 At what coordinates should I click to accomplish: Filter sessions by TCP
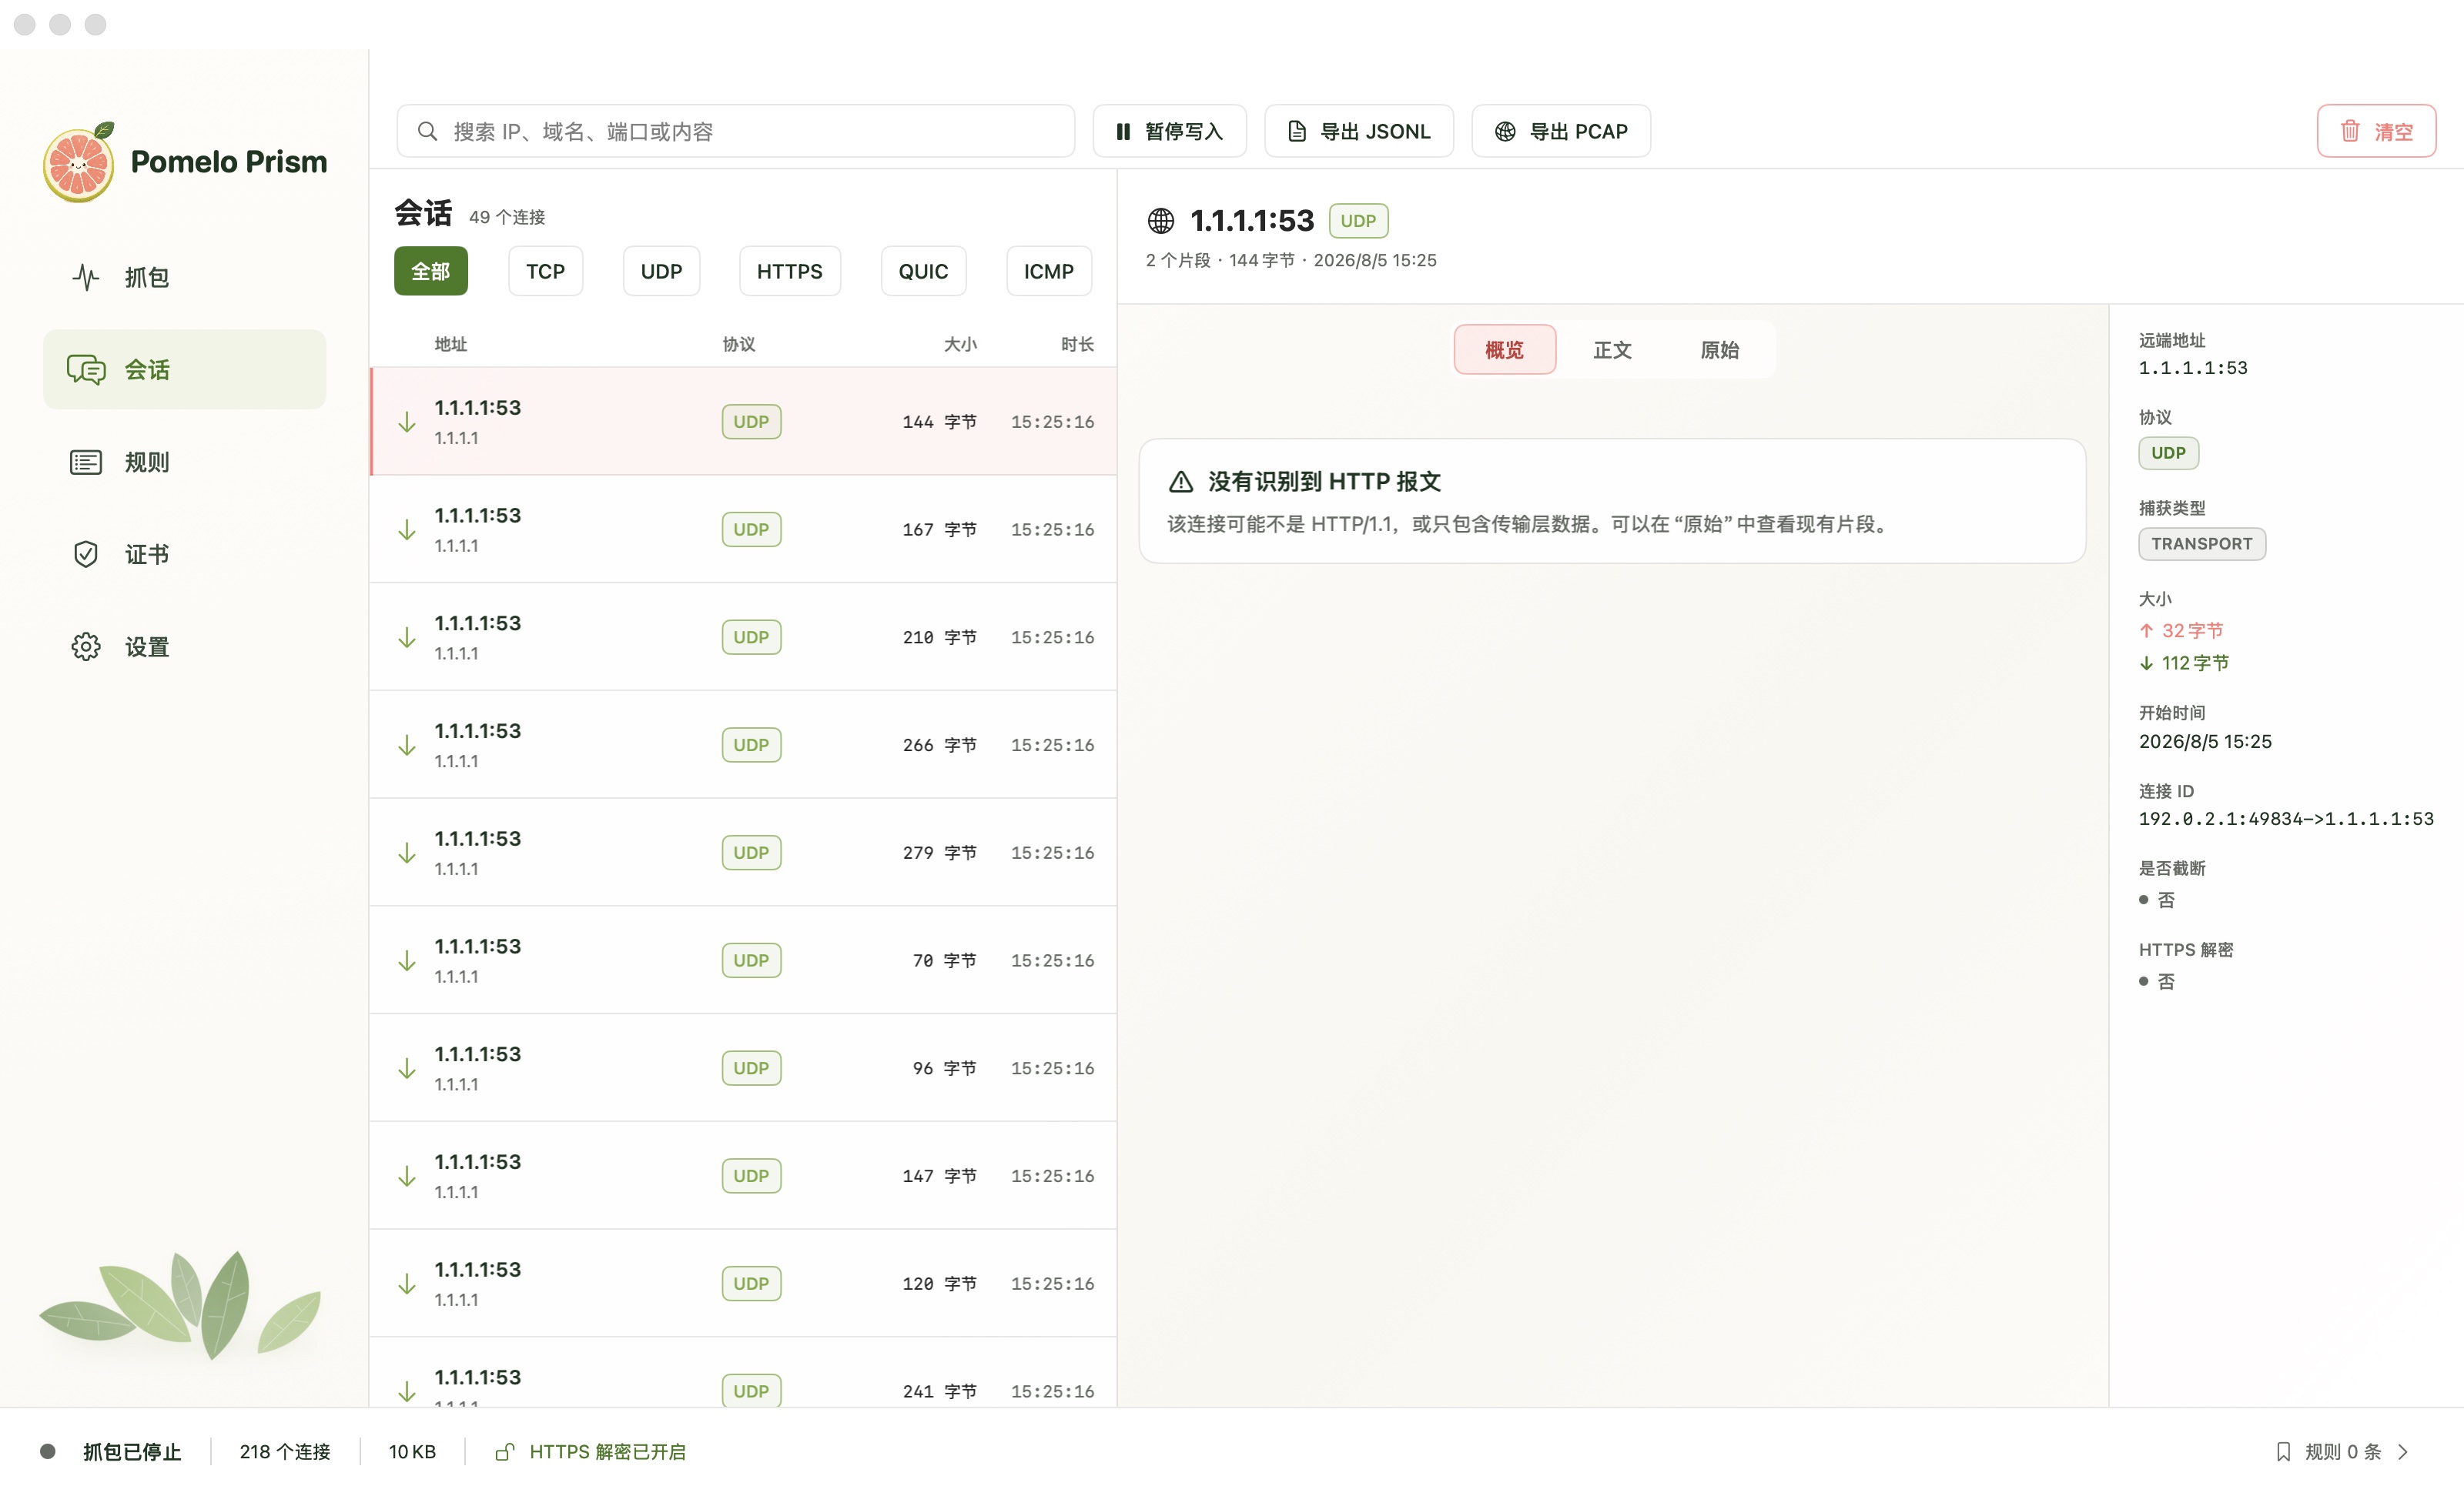545,271
